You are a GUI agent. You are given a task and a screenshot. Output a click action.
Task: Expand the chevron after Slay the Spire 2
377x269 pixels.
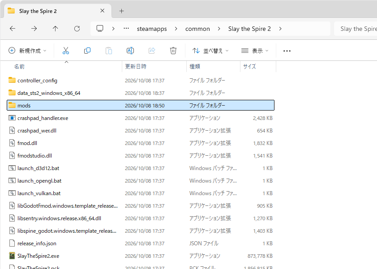pos(280,29)
